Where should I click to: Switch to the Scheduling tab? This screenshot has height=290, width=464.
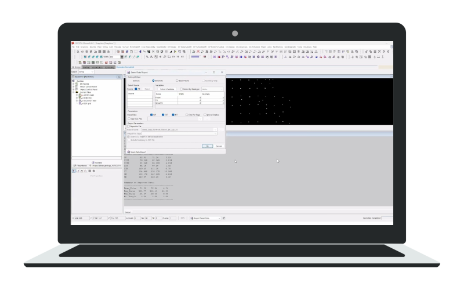point(109,67)
